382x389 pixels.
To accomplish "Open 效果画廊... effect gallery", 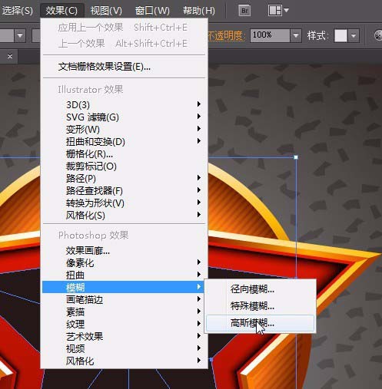I will pos(124,250).
